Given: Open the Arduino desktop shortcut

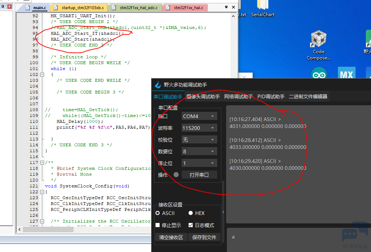Looking at the screenshot, I should [319, 73].
